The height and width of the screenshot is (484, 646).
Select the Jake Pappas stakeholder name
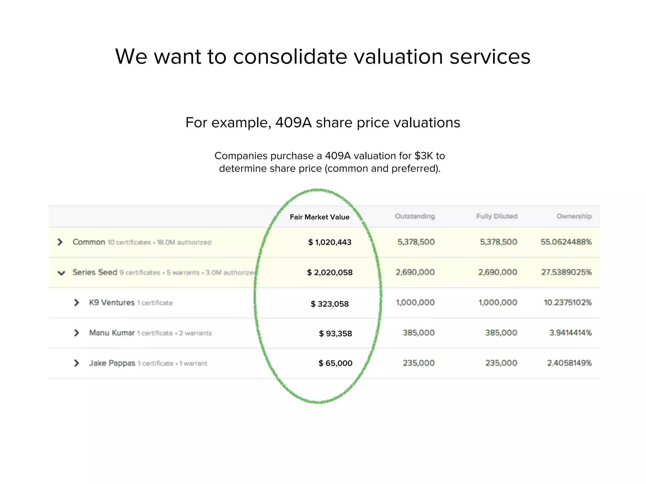pos(112,363)
